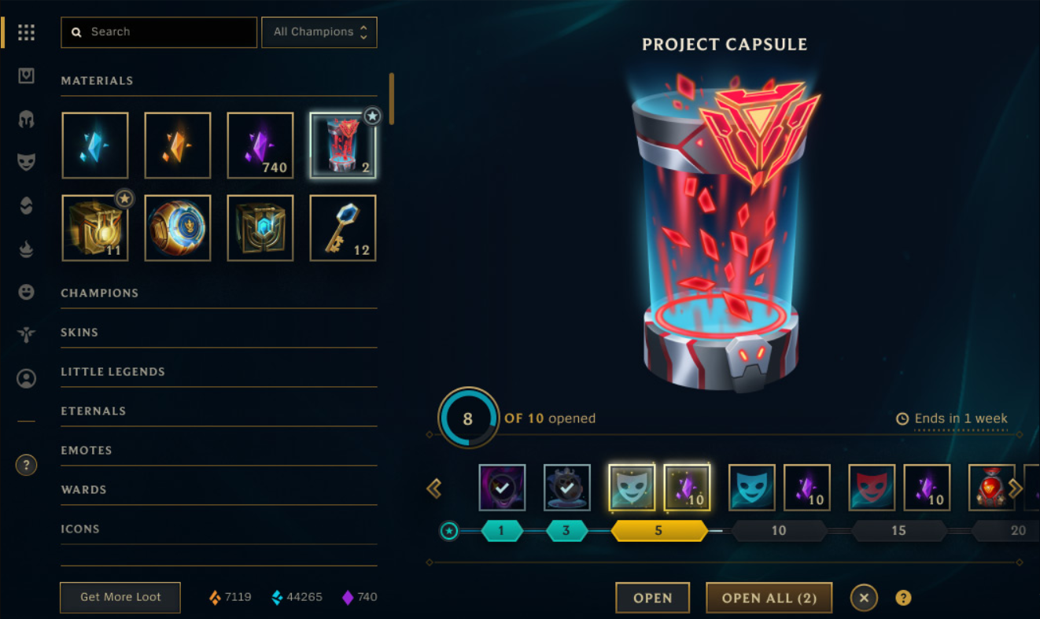Image resolution: width=1040 pixels, height=619 pixels.
Task: Expand the Champions section
Action: (219, 293)
